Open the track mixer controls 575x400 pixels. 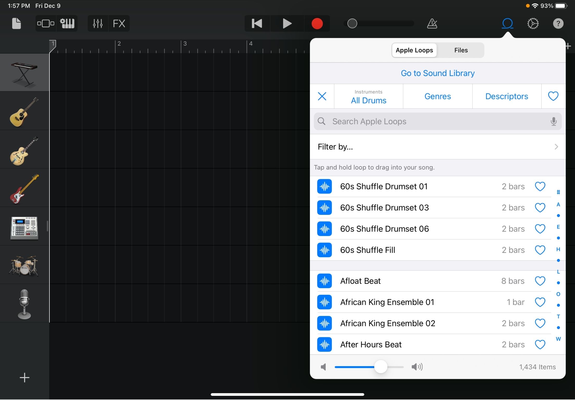[98, 23]
